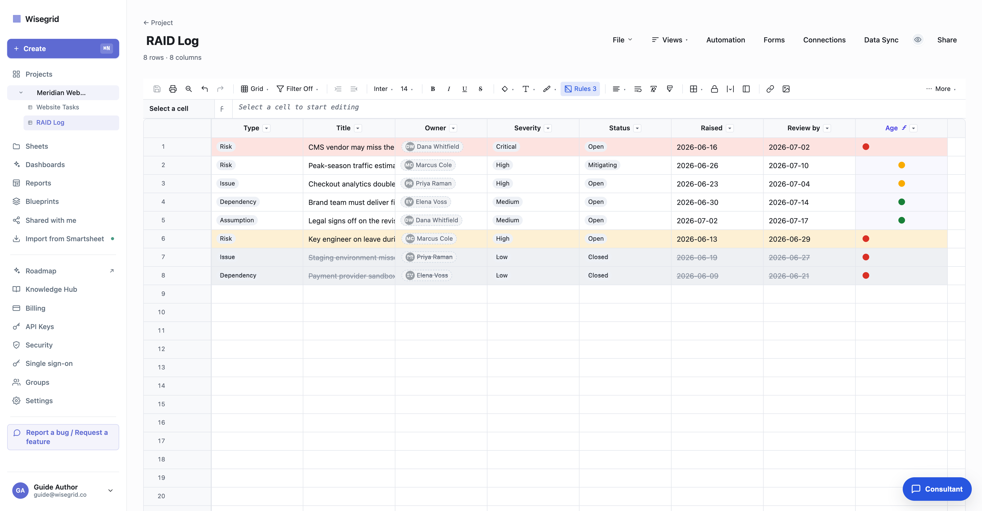Image resolution: width=982 pixels, height=511 pixels.
Task: Open the text alignment dropdown
Action: (x=619, y=89)
